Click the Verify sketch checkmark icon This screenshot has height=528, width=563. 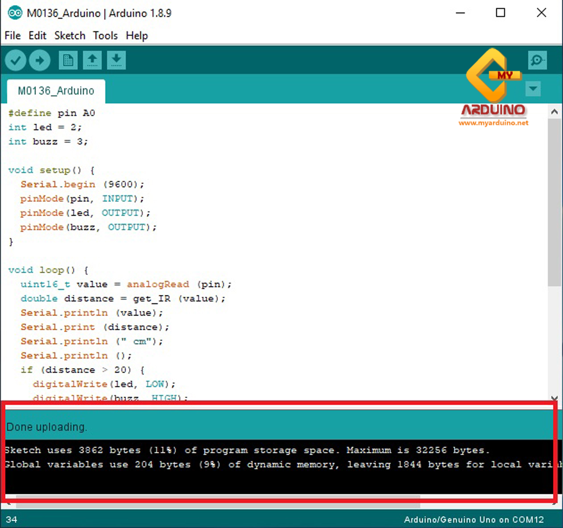point(15,60)
